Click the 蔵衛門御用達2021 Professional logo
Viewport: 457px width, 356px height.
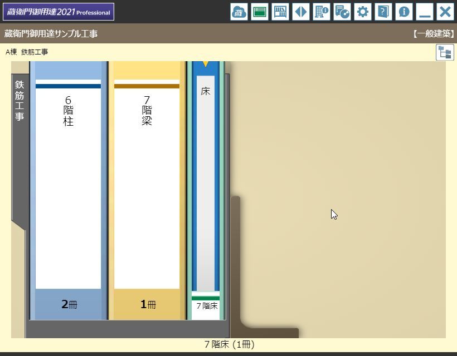pos(59,12)
